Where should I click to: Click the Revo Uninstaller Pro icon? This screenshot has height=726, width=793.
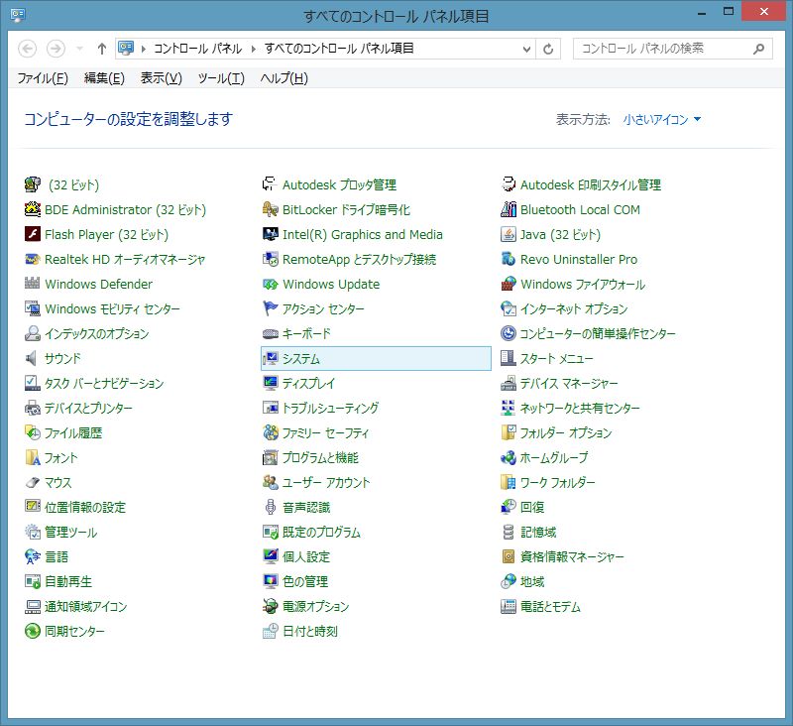click(x=509, y=259)
